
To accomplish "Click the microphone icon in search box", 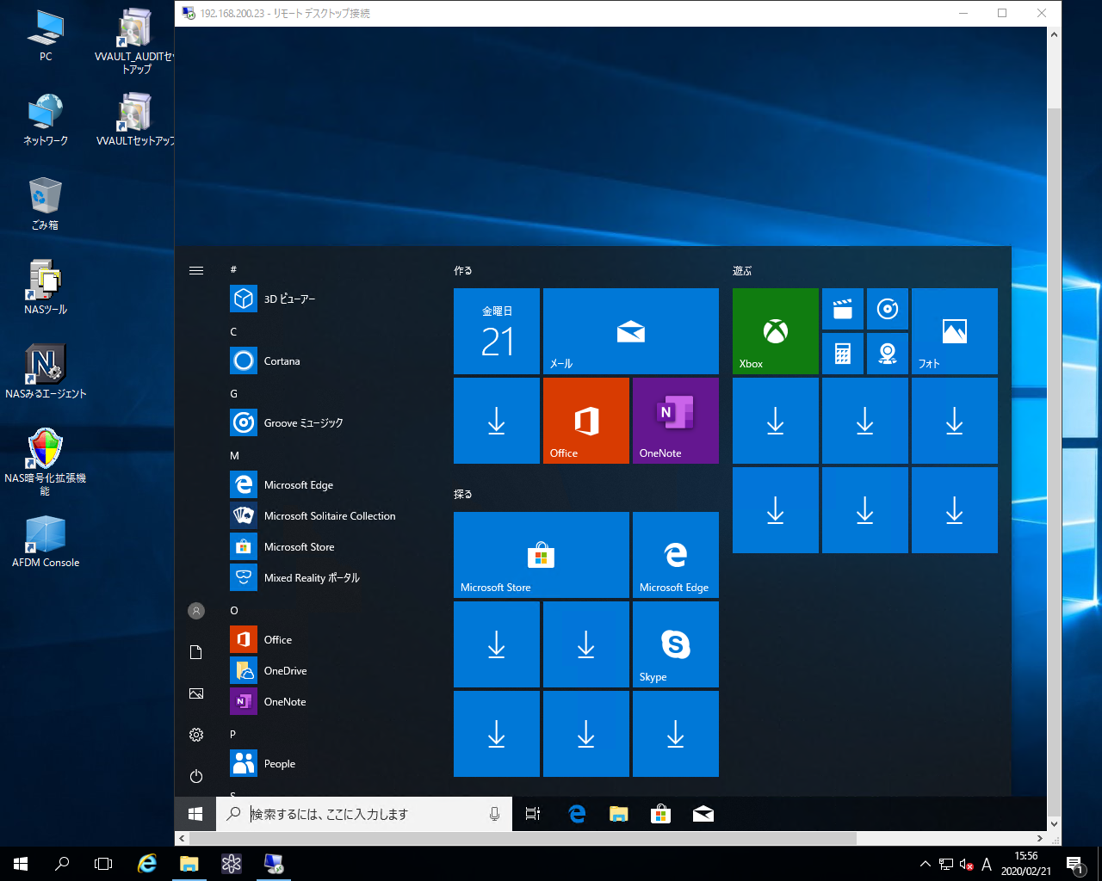I will pos(494,814).
